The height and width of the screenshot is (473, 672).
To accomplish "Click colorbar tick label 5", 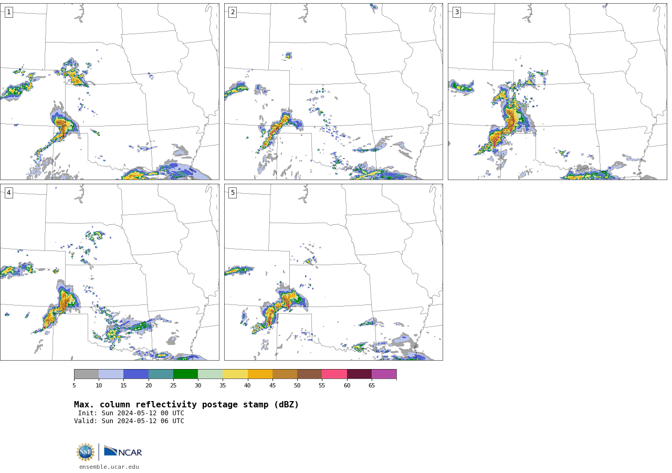I will point(74,386).
